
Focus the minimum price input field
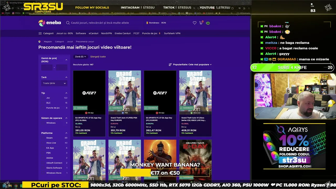47,67
